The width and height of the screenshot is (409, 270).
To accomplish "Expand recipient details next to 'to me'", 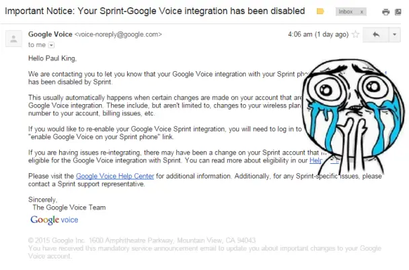I will [51, 45].
